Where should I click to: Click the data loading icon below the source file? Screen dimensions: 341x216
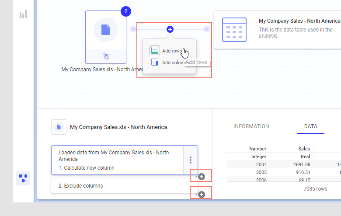(x=106, y=56)
